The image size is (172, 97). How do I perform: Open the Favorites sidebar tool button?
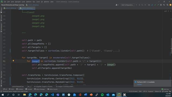click(x=1, y=83)
